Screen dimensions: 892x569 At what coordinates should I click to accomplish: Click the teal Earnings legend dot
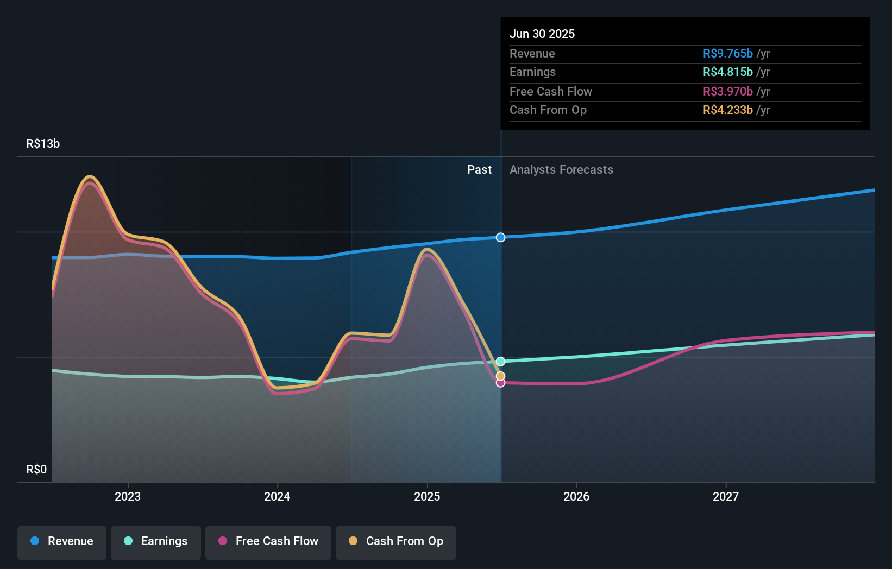128,541
